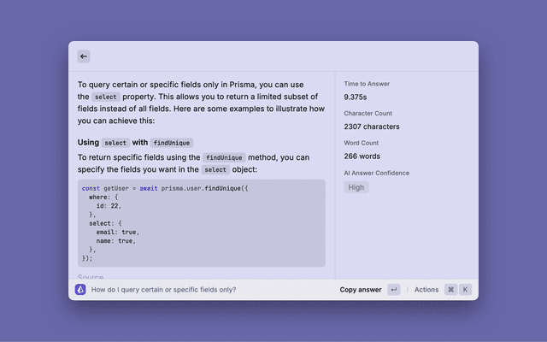Click the K shortcut key icon
547x342 pixels.
tap(466, 290)
